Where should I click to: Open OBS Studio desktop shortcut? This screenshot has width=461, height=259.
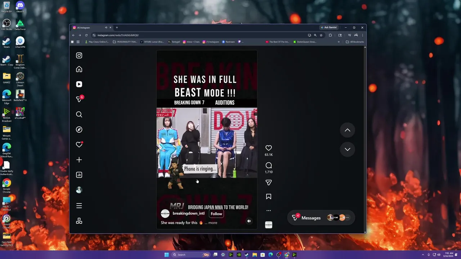(x=6, y=25)
